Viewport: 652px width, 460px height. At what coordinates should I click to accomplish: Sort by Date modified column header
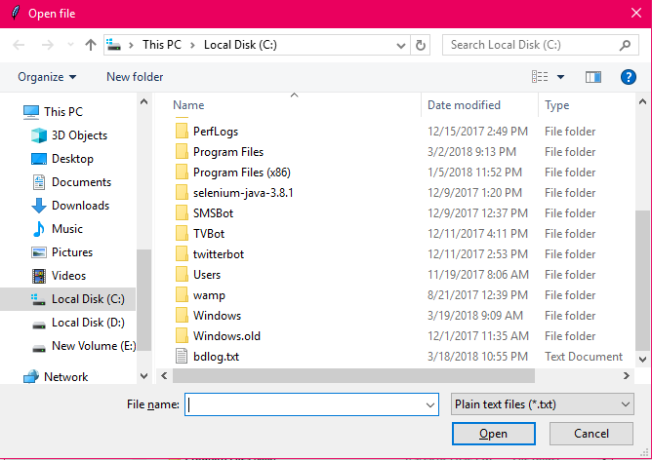464,105
